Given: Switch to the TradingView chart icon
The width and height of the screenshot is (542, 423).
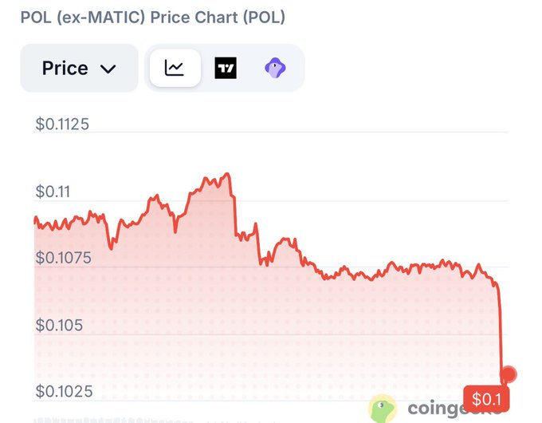Looking at the screenshot, I should pyautogui.click(x=226, y=68).
